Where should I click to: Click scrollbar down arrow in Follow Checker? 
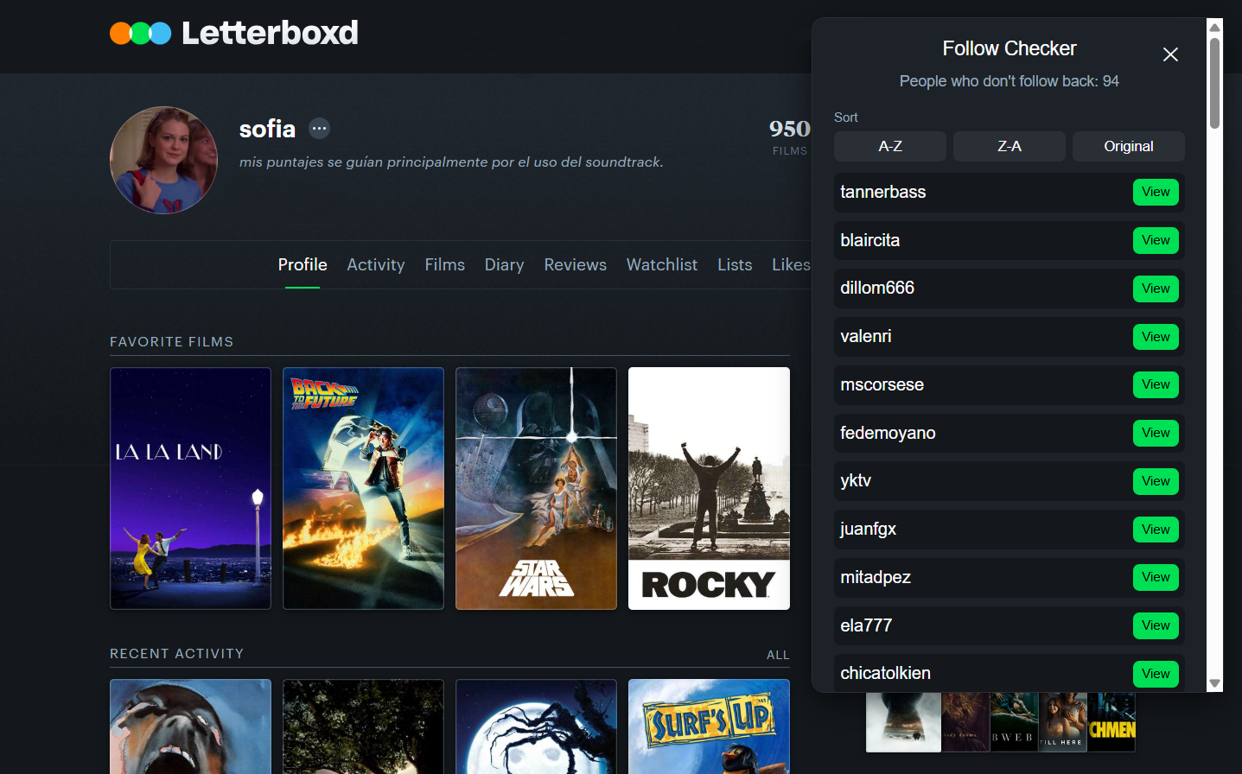point(1215,683)
